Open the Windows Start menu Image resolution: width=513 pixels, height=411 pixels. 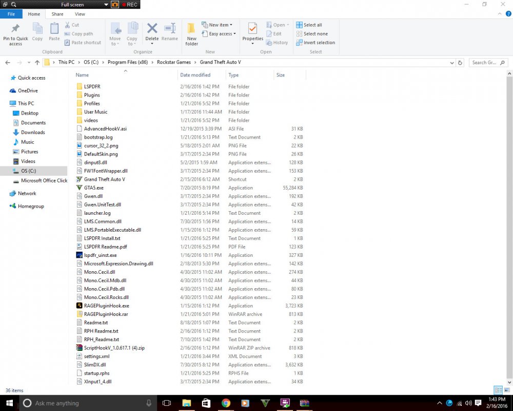click(9, 403)
